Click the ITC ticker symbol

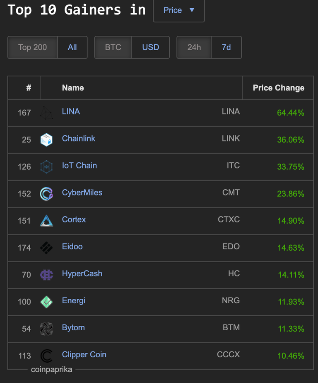coord(233,166)
